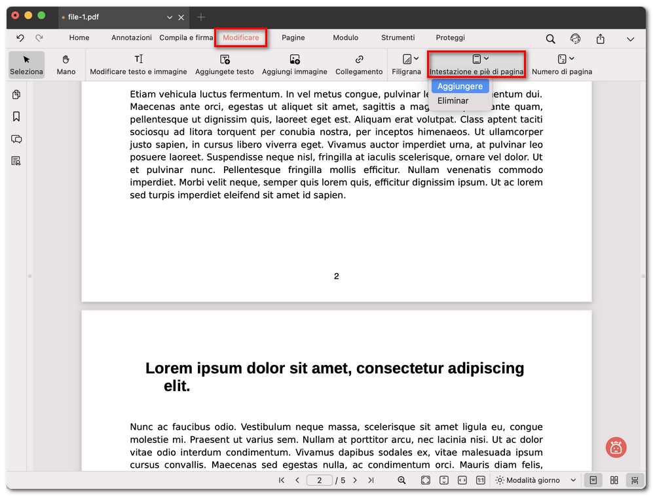Switch to single page view

pyautogui.click(x=593, y=480)
